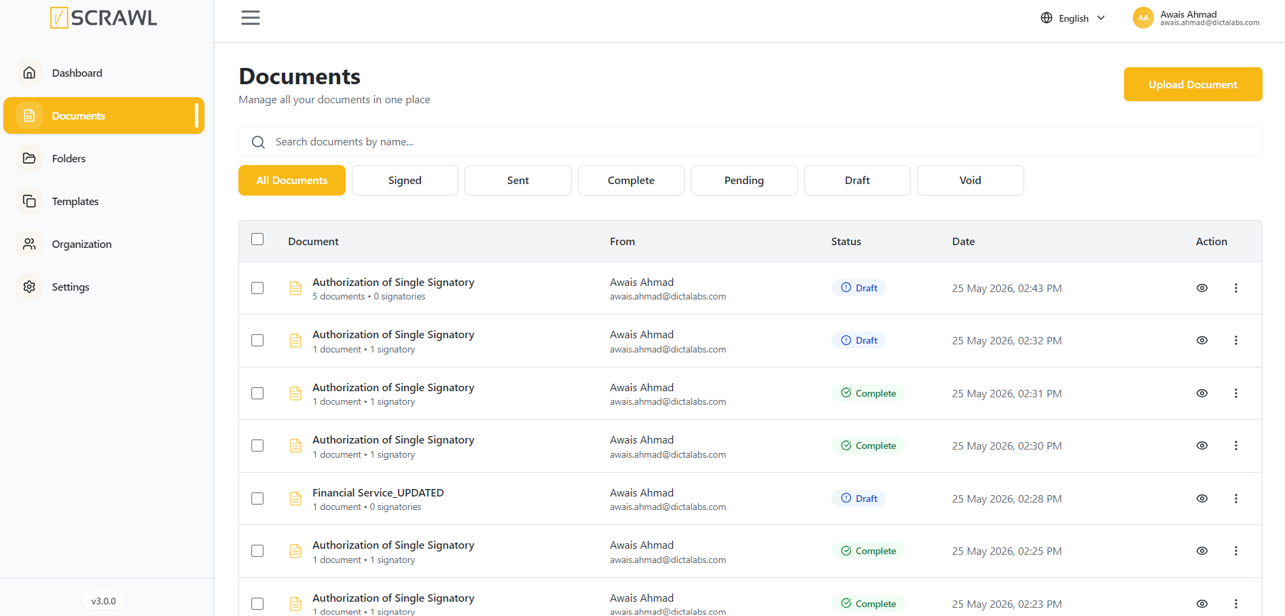
Task: Check the 02:30 PM document row
Action: point(257,446)
